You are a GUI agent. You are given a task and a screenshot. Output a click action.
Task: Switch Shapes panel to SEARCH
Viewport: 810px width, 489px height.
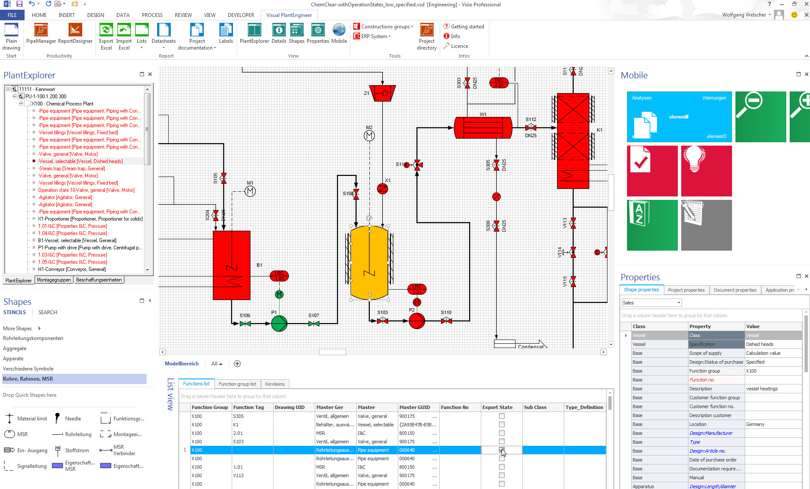click(47, 312)
